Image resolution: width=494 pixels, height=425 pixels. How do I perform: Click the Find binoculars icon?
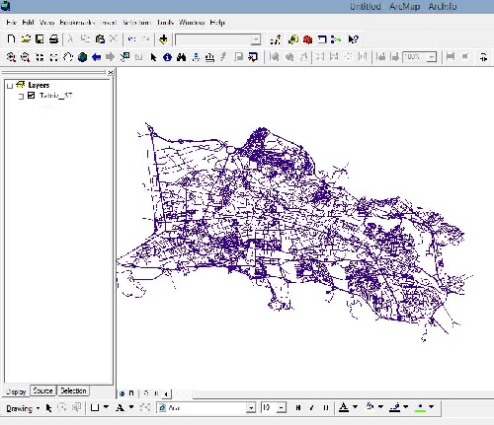pyautogui.click(x=181, y=57)
